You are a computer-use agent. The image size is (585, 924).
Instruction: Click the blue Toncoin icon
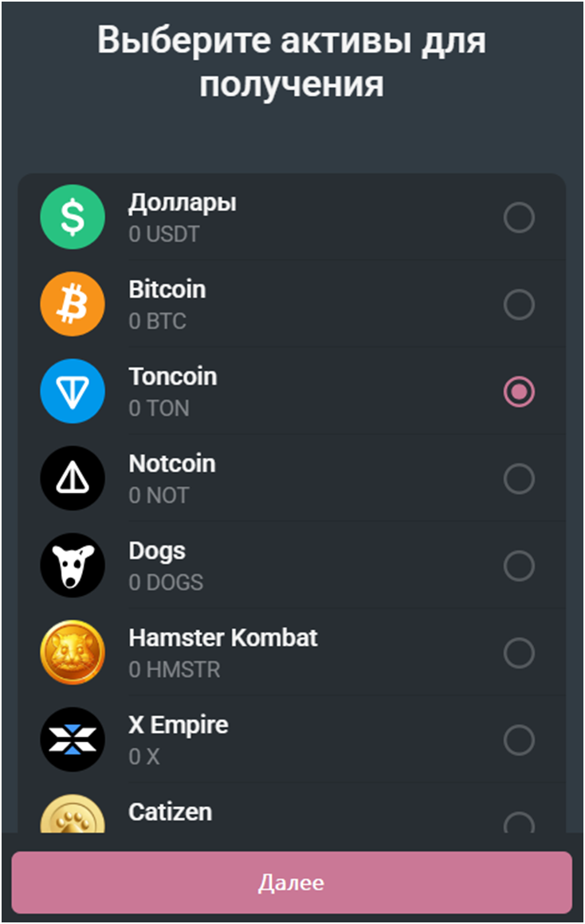[x=73, y=391]
